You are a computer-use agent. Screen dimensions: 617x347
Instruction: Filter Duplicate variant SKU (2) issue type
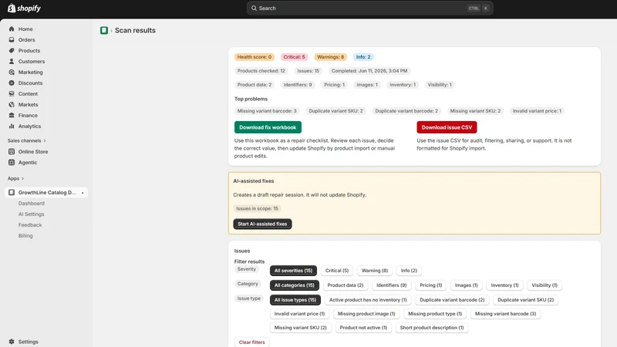(526, 300)
